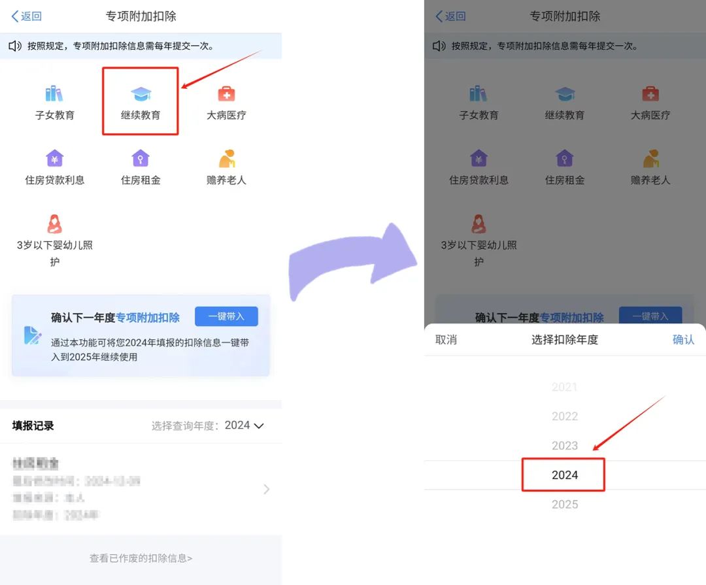This screenshot has height=585, width=706.
Task: Open 赡养老人 deduction in left screen
Action: [226, 167]
